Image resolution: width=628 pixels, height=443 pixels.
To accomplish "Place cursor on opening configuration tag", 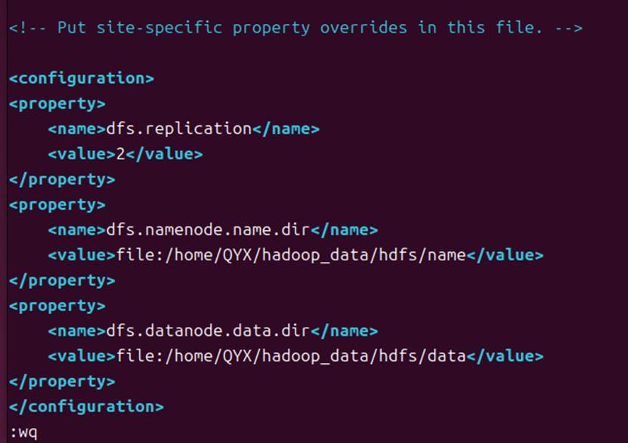I will [82, 78].
